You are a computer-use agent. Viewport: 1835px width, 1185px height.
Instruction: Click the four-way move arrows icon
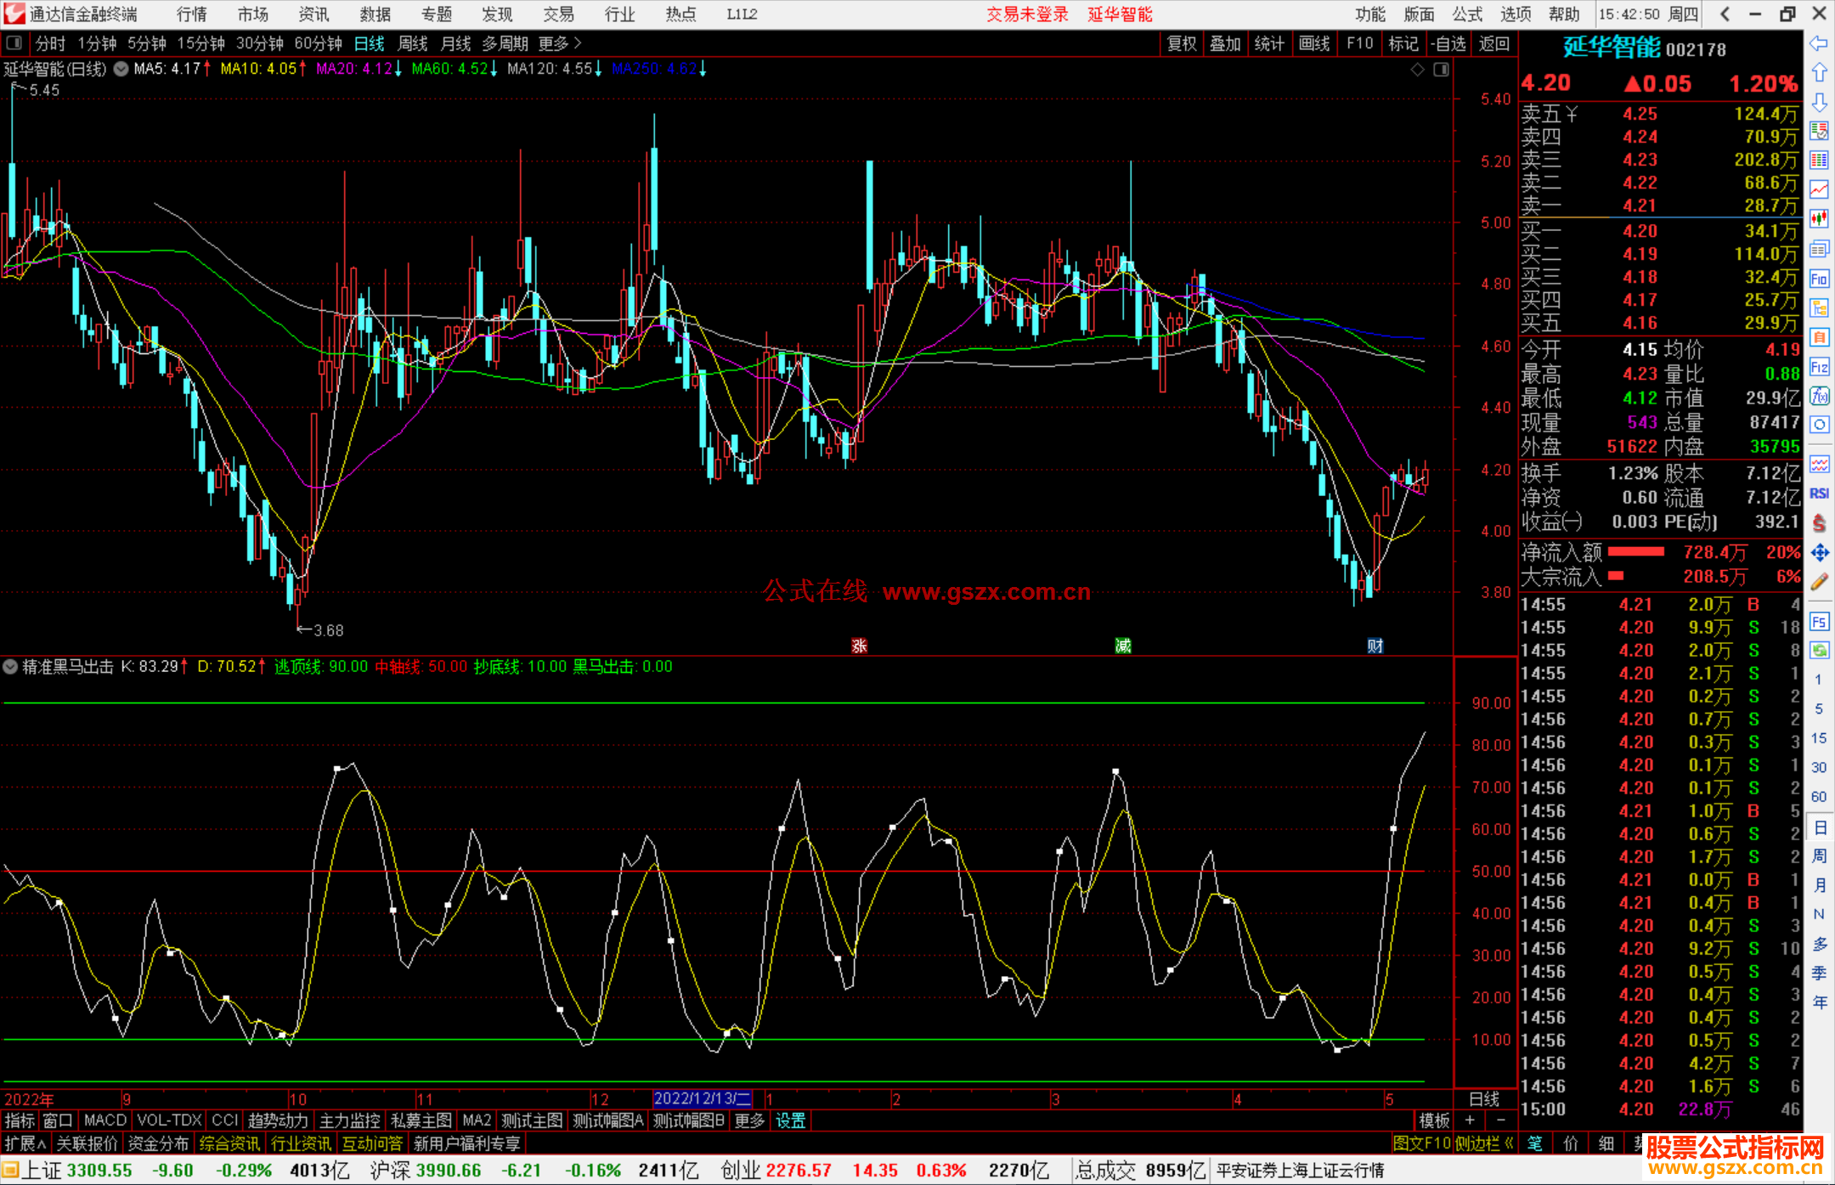(1819, 553)
